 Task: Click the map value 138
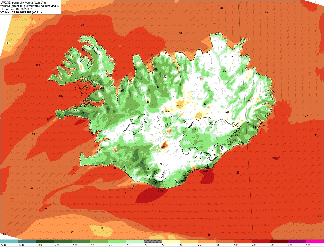tap(150, 55)
